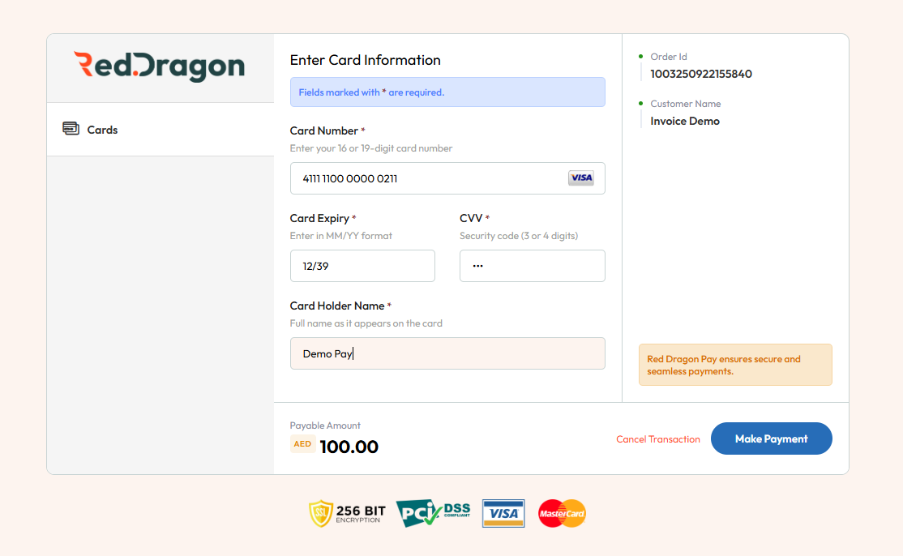Screen dimensions: 903x556
Task: Click the PCI DSS compliant badge
Action: click(433, 513)
